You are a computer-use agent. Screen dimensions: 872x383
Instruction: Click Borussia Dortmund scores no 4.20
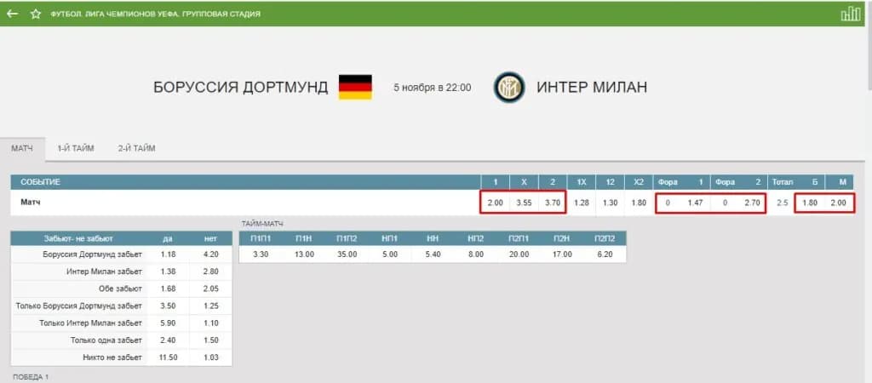tap(211, 254)
